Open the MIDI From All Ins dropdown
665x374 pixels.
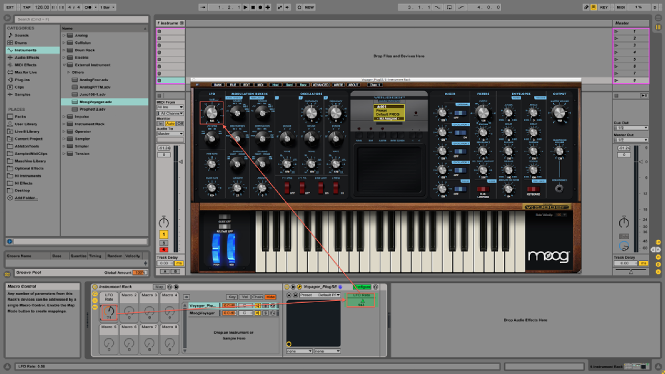pyautogui.click(x=170, y=107)
